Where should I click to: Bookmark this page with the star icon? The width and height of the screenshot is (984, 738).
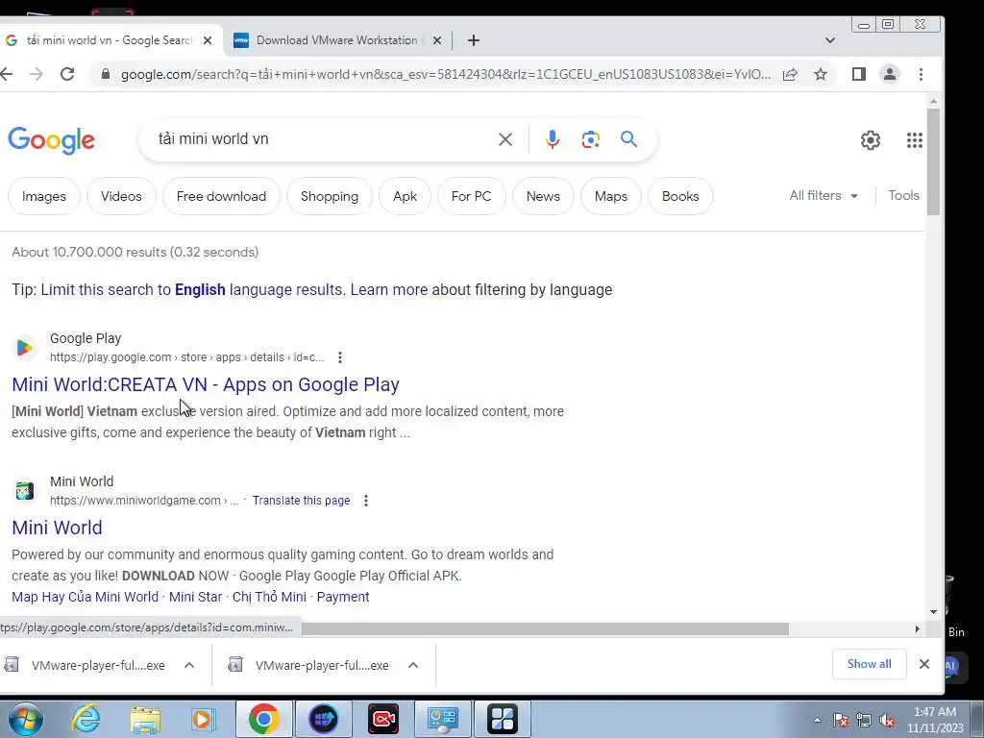pos(821,74)
